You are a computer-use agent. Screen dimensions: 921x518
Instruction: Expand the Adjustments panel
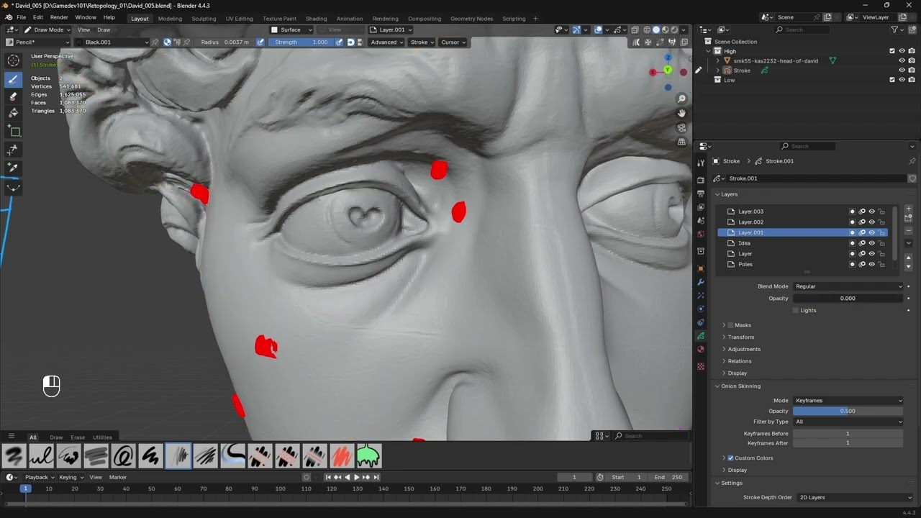[724, 349]
